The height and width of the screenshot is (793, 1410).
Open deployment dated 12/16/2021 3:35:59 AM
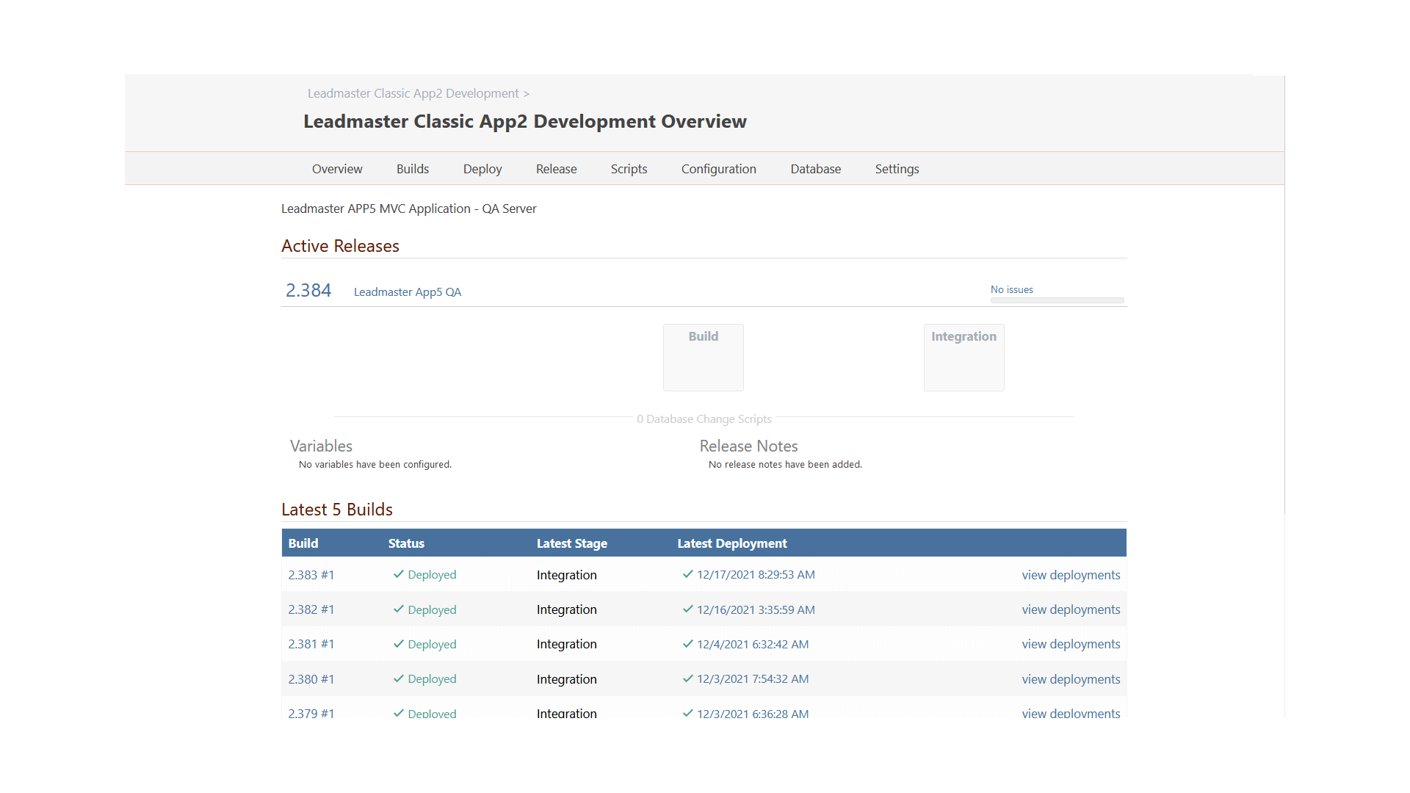tap(756, 609)
